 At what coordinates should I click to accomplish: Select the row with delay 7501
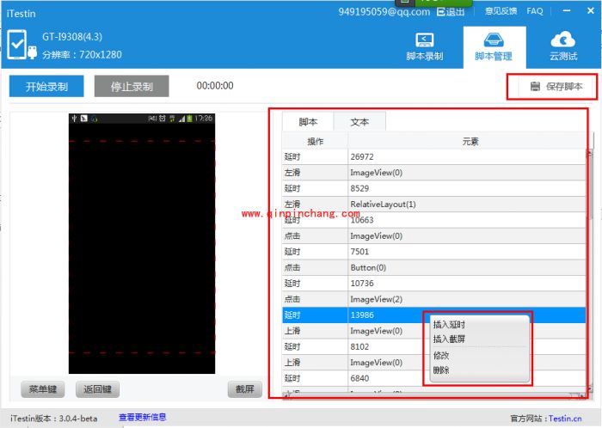[433, 252]
